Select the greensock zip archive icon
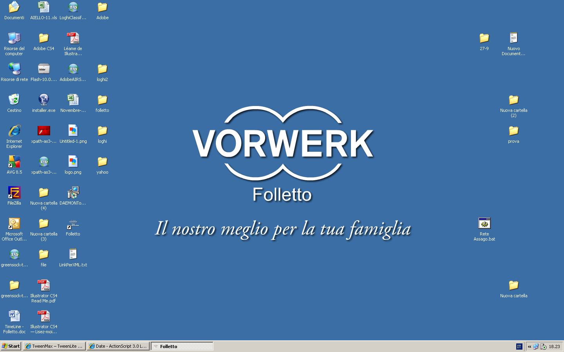Image resolution: width=564 pixels, height=352 pixels. pyautogui.click(x=14, y=254)
